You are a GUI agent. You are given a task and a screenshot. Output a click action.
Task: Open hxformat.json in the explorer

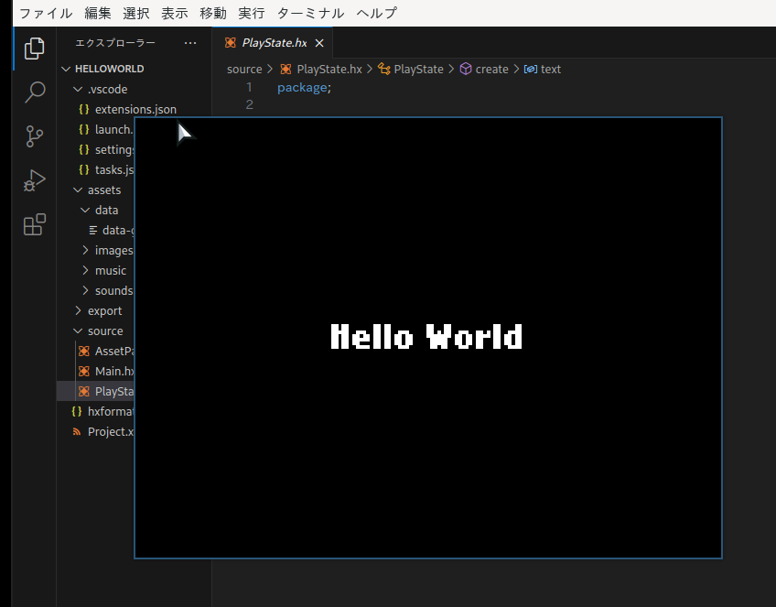click(x=105, y=411)
